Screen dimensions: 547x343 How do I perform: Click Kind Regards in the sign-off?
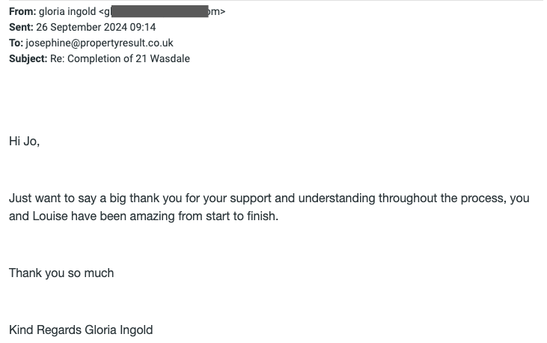(x=46, y=330)
